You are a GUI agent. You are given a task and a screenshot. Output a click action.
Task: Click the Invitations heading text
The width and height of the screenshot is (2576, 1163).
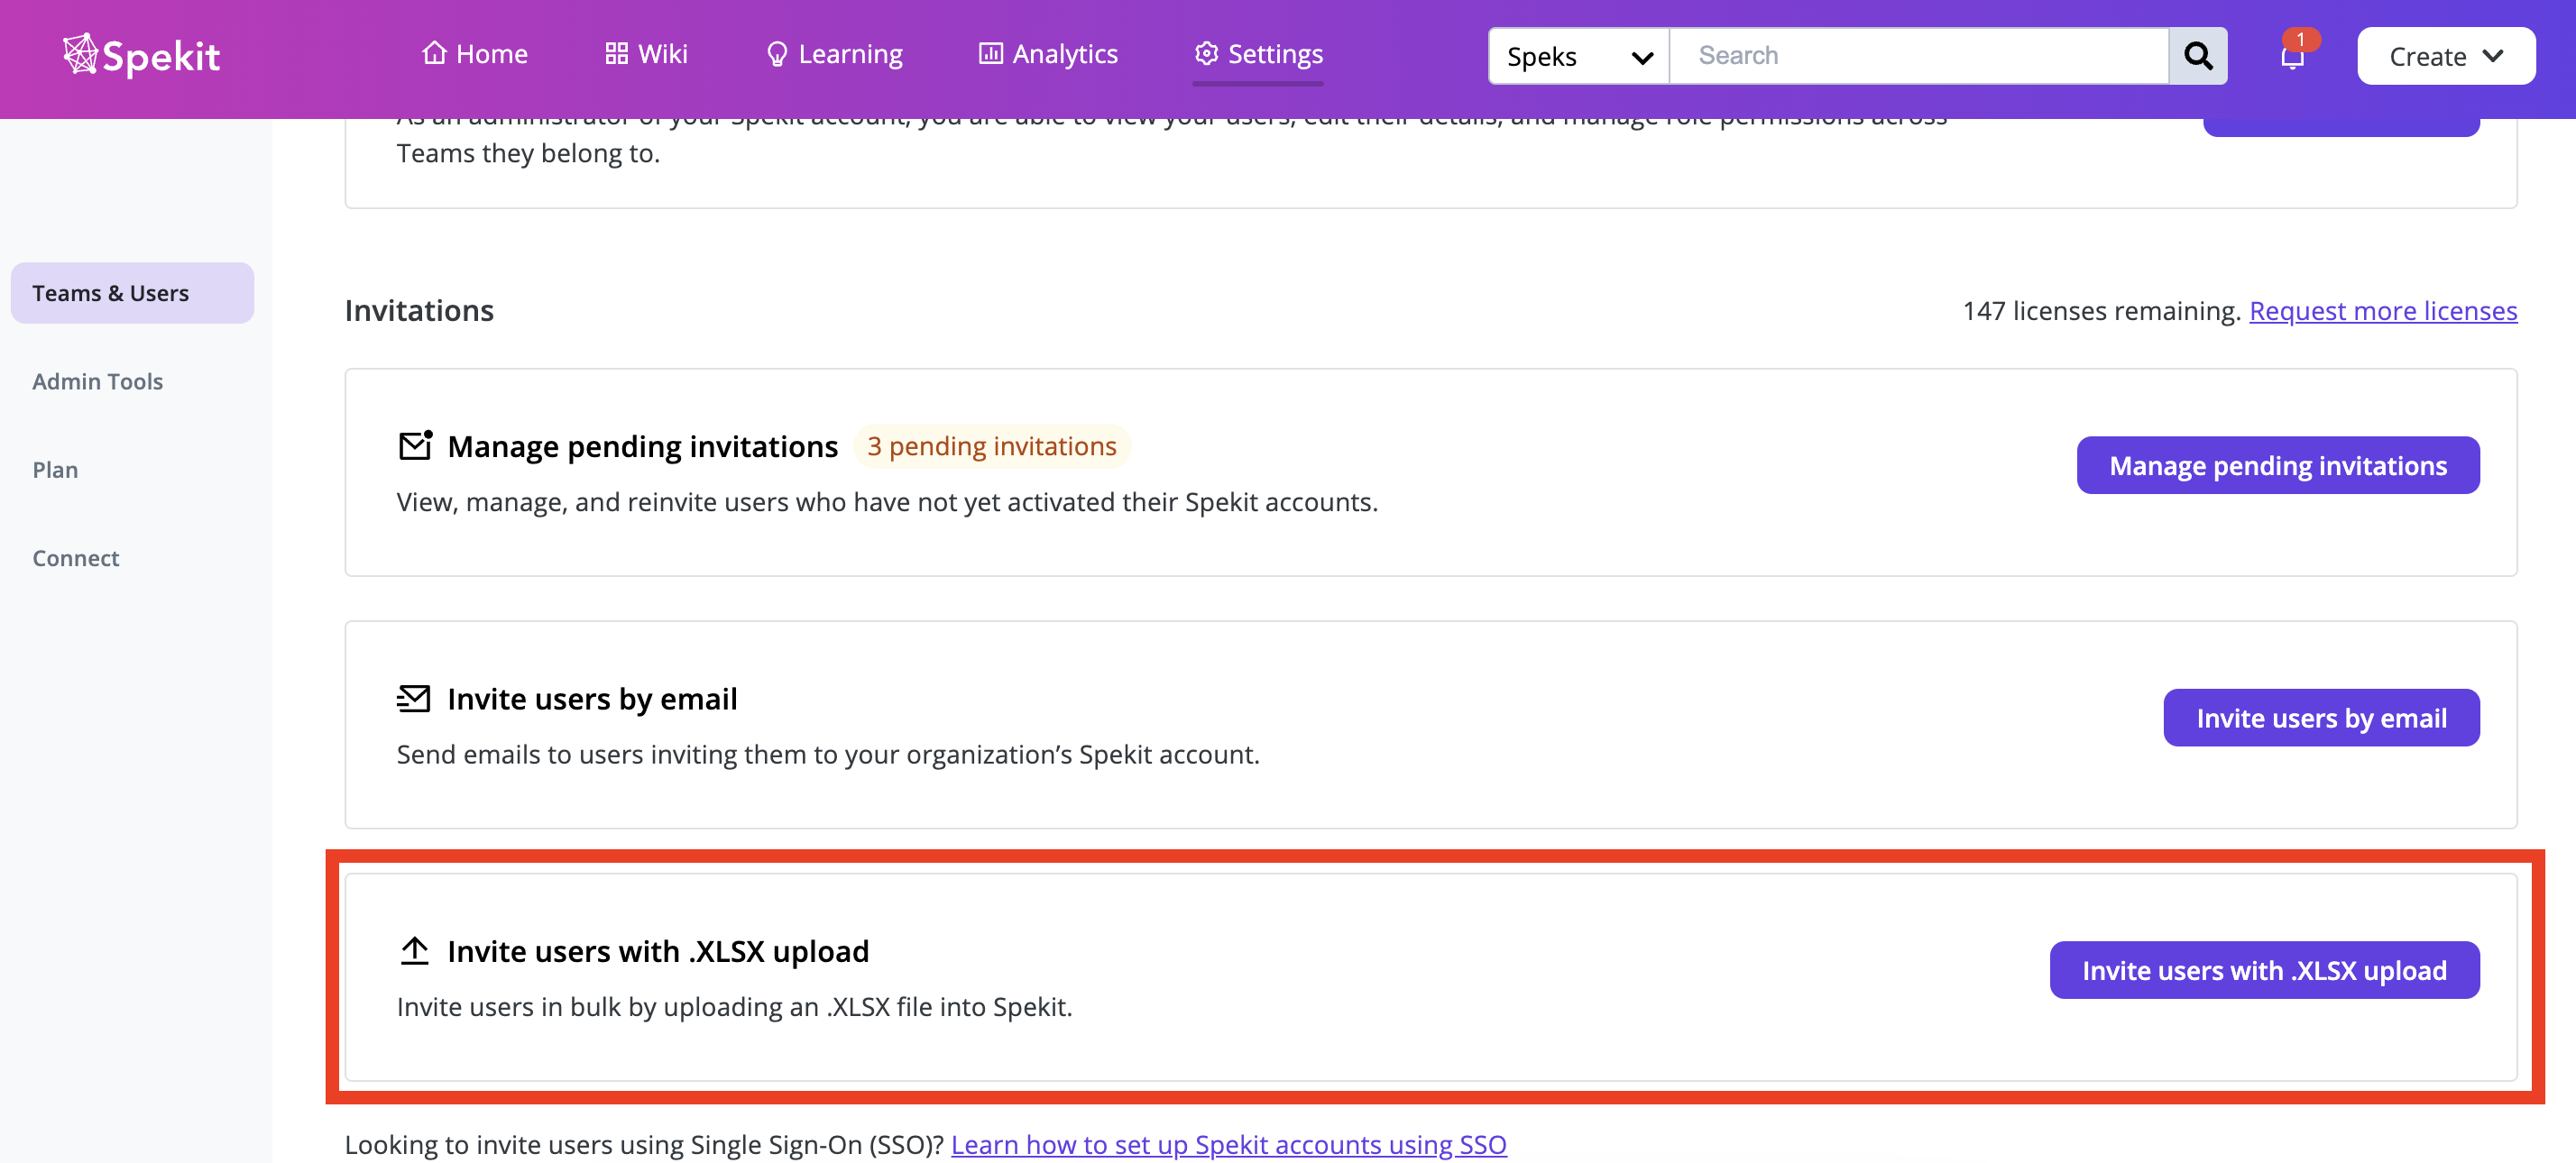(419, 311)
